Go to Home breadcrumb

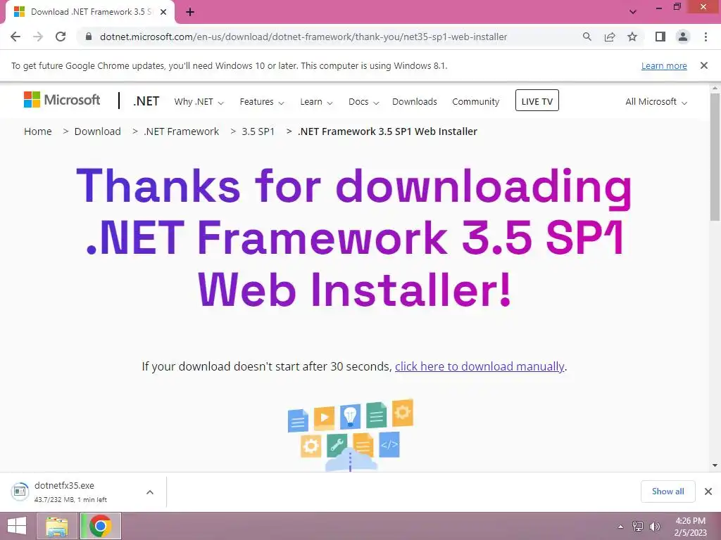38,131
